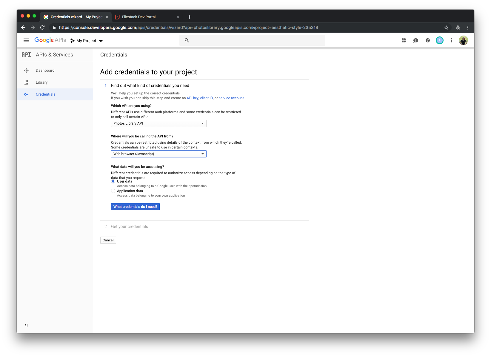Click the 'Add credentials to your project' heading
Image resolution: width=491 pixels, height=357 pixels.
point(149,72)
